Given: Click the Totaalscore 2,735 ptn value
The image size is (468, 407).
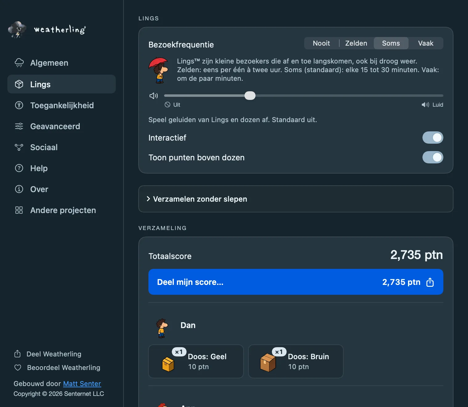Looking at the screenshot, I should (x=416, y=255).
